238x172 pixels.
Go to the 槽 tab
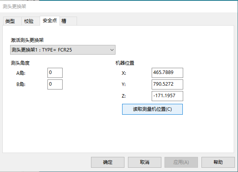point(64,21)
